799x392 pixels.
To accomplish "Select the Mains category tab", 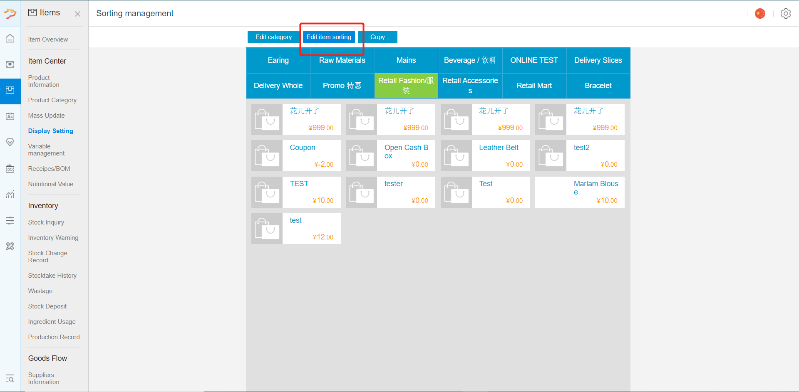I will tap(406, 60).
